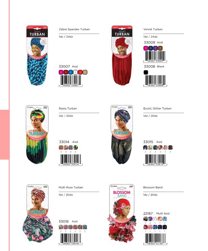208x251 pixels.
Task: Select the Exotic Glitter Turban product image
Action: pos(122,134)
